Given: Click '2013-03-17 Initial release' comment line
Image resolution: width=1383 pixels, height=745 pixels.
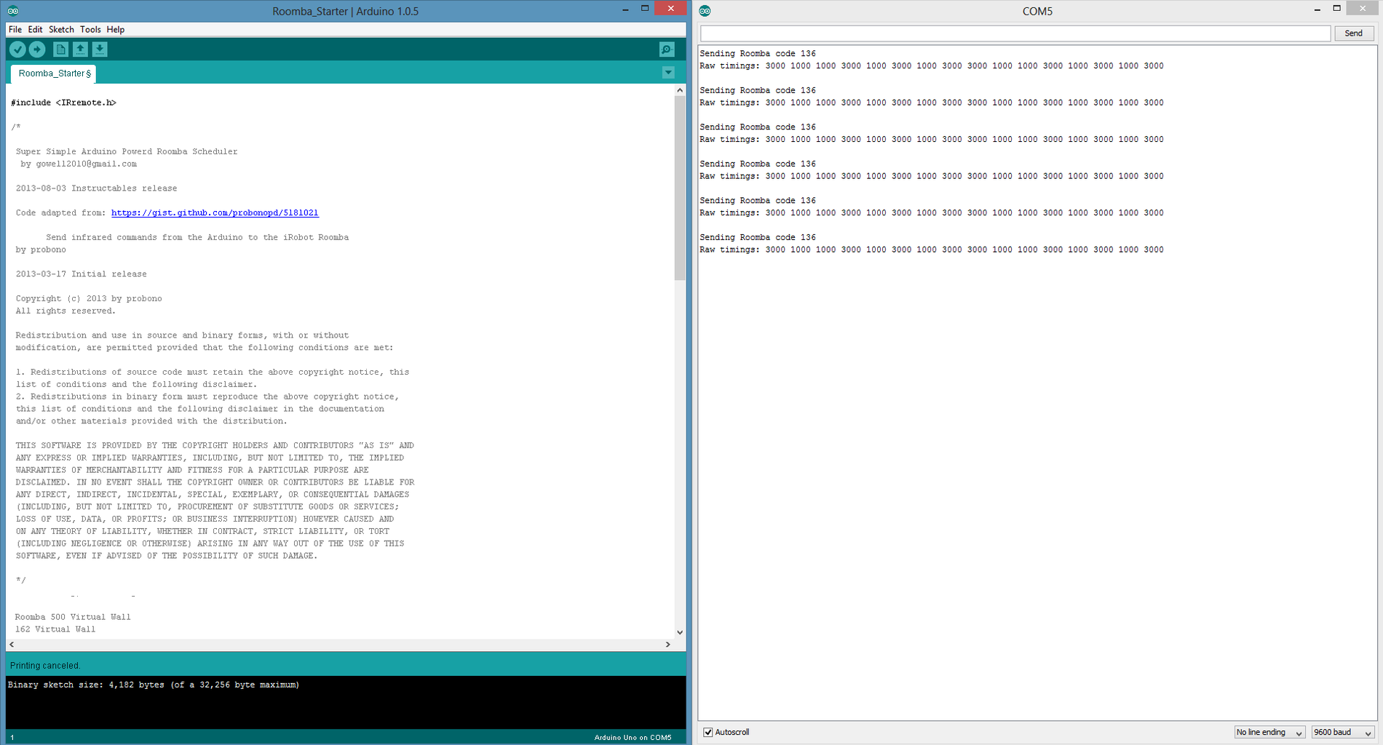Looking at the screenshot, I should pyautogui.click(x=82, y=274).
